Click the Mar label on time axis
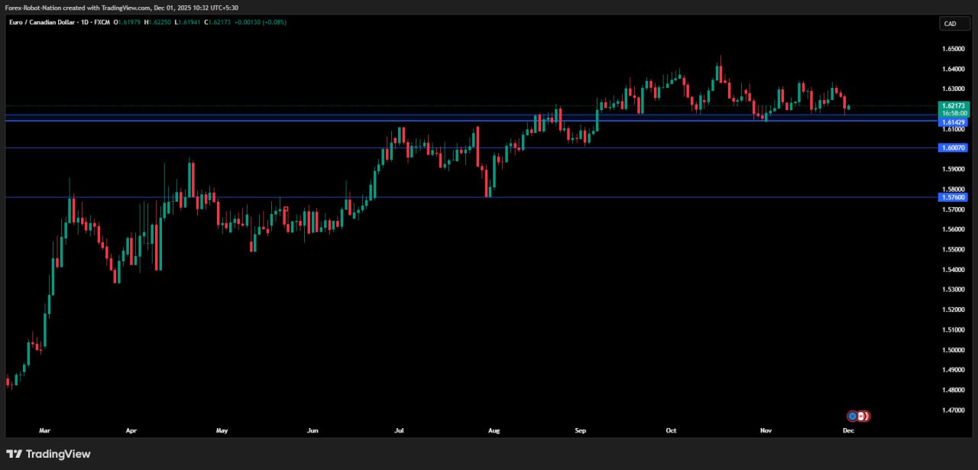Screen dimensions: 978x470 coord(44,431)
